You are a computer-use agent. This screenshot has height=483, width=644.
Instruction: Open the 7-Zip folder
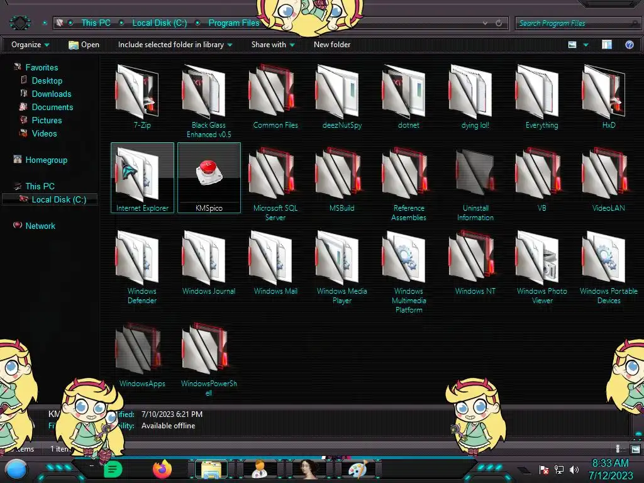tap(142, 97)
